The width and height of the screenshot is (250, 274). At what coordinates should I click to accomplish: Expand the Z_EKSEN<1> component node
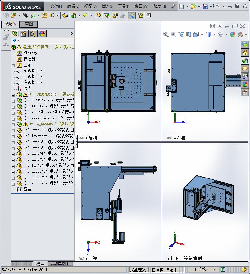click(x=13, y=125)
